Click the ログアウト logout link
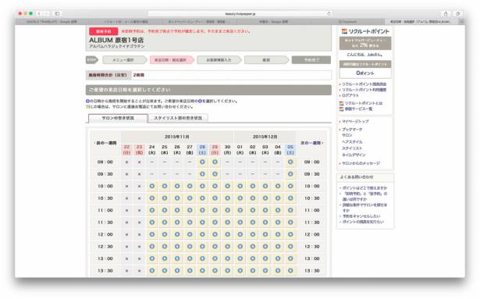The image size is (480, 299). click(x=350, y=95)
